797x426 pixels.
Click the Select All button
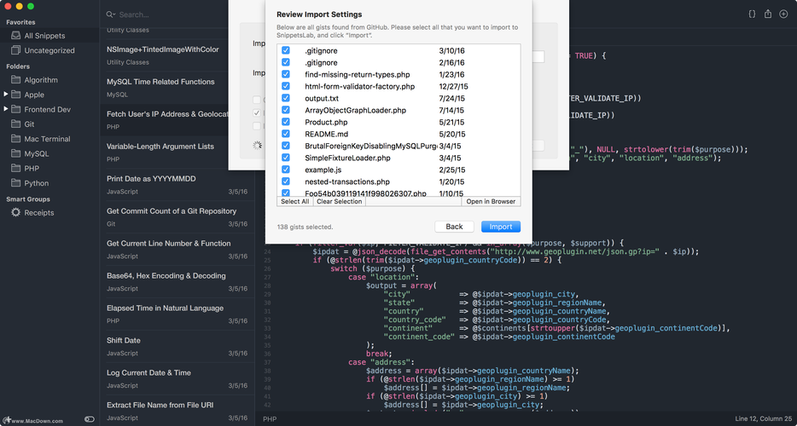pyautogui.click(x=294, y=202)
